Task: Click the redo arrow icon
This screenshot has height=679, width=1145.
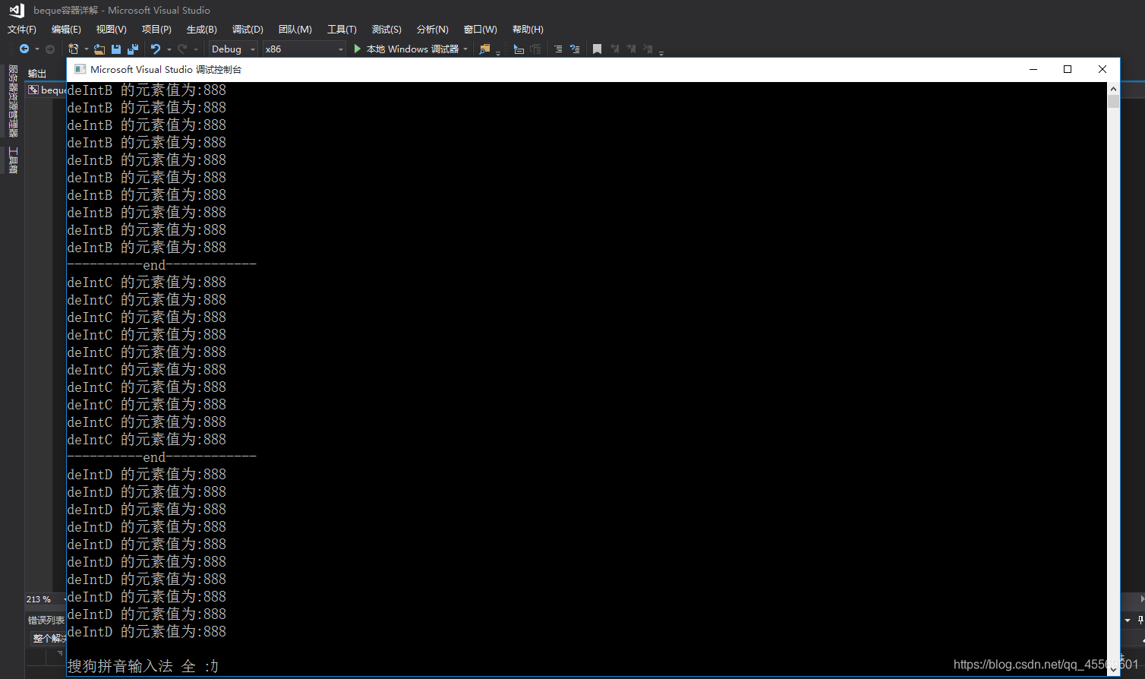Action: click(182, 49)
